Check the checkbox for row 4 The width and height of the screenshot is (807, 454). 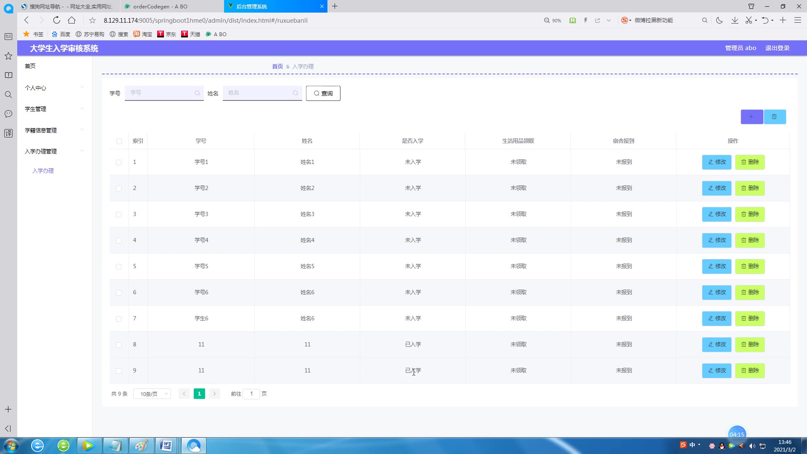pos(119,240)
